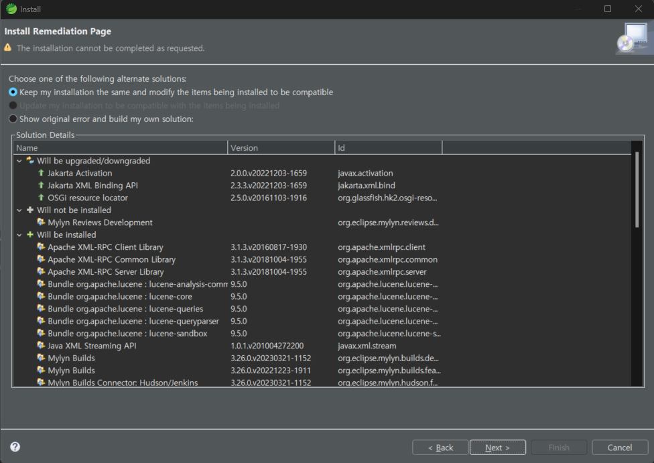This screenshot has height=463, width=654.
Task: Select Show original error radio option
Action: pyautogui.click(x=13, y=119)
